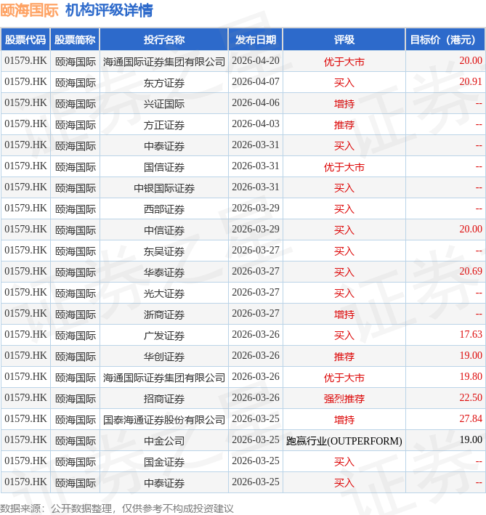Image resolution: width=486 pixels, height=515 pixels.
Task: Click the target price 17.63
Action: 471,334
